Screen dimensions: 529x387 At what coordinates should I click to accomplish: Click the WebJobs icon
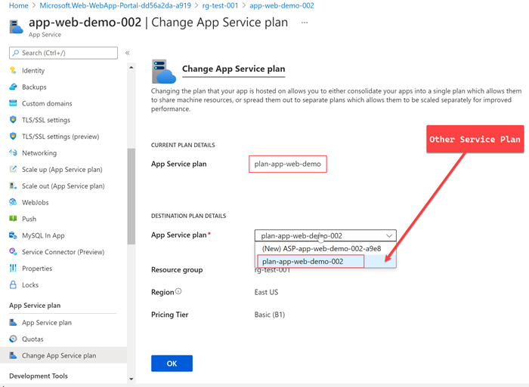13,202
